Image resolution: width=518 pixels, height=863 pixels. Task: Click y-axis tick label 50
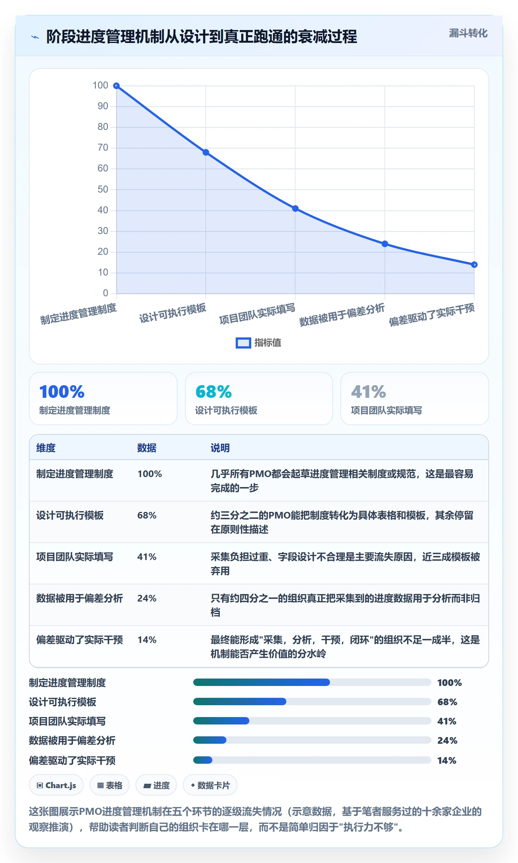[102, 189]
